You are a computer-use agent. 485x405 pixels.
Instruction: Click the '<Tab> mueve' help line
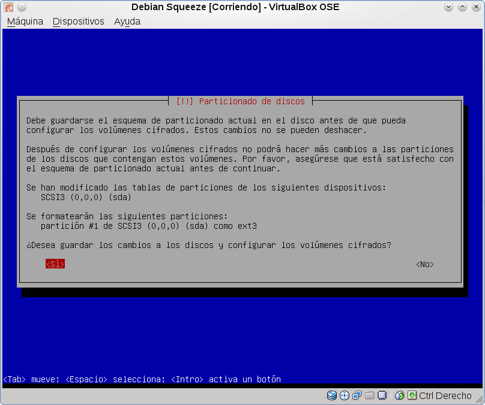tap(142, 379)
